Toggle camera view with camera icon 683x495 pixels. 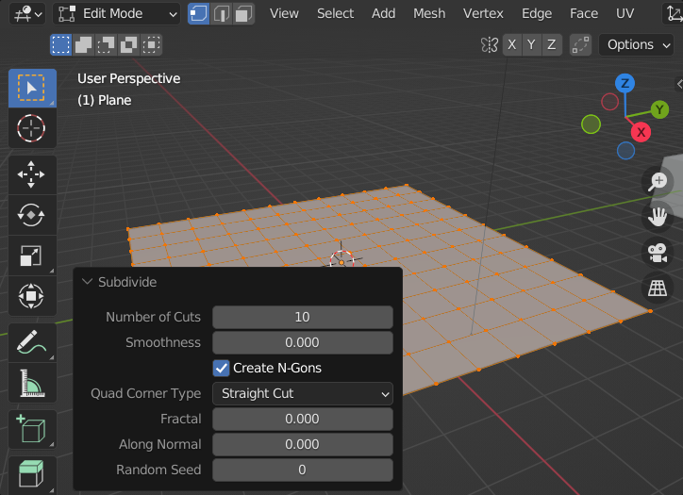(x=657, y=252)
